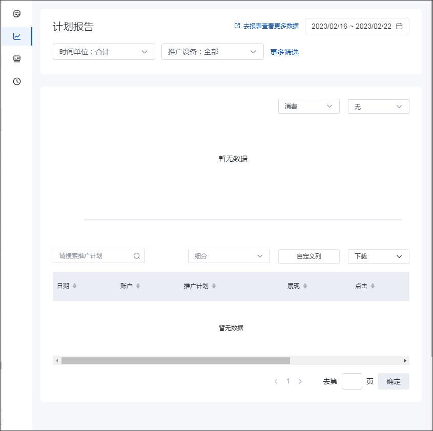Click the calendar icon in the date range picker
The height and width of the screenshot is (431, 433).
[401, 26]
